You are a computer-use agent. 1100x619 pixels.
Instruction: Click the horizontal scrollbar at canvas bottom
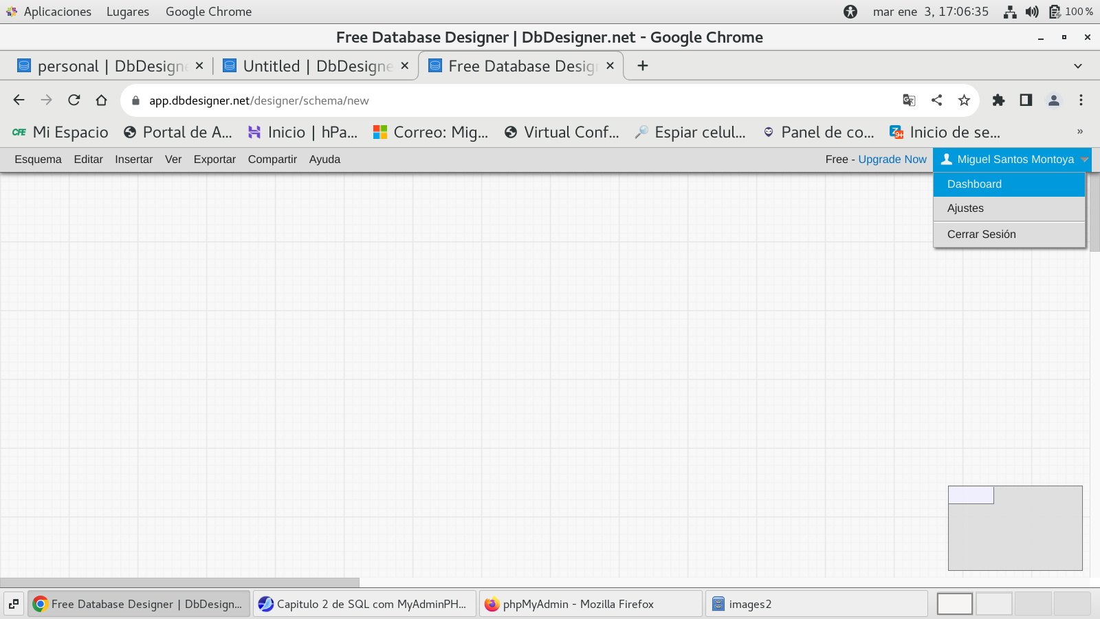click(x=179, y=583)
